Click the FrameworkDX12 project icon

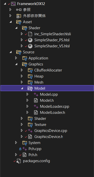click(13, 4)
